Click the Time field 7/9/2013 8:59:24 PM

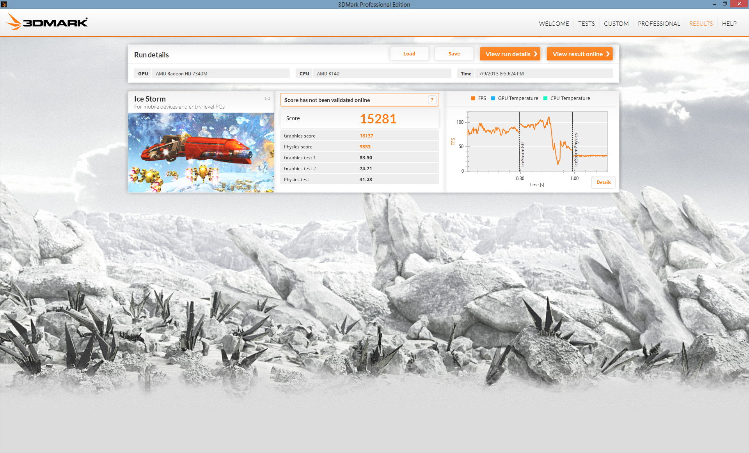pyautogui.click(x=544, y=73)
